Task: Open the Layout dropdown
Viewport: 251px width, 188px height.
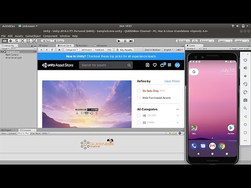Action: [x=242, y=41]
